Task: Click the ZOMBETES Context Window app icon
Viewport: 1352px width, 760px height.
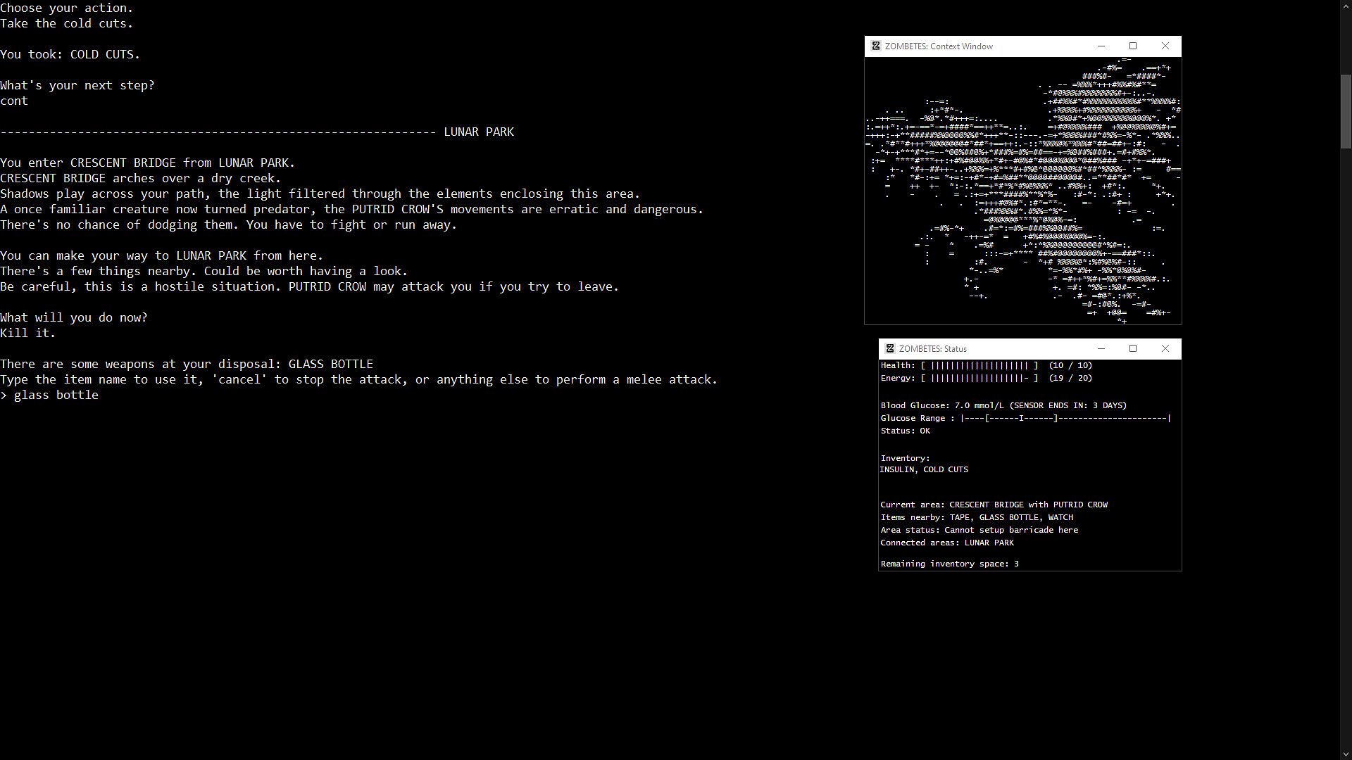Action: tap(876, 46)
